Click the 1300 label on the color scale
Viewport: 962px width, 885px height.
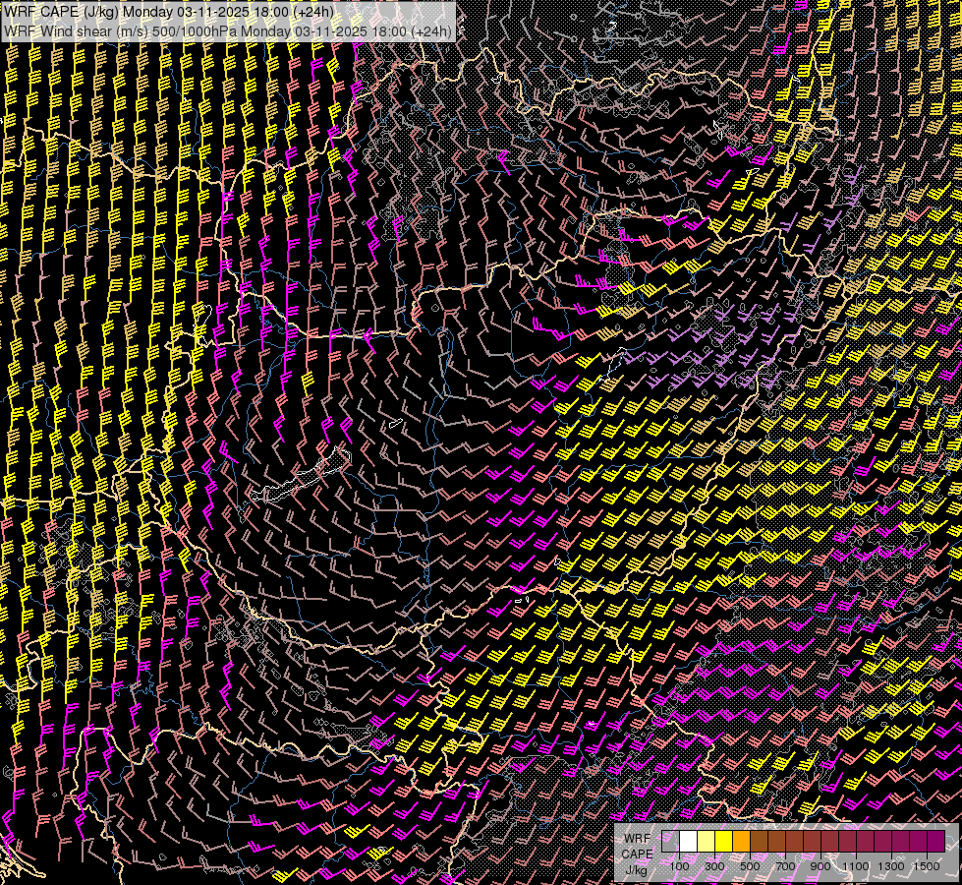891,866
